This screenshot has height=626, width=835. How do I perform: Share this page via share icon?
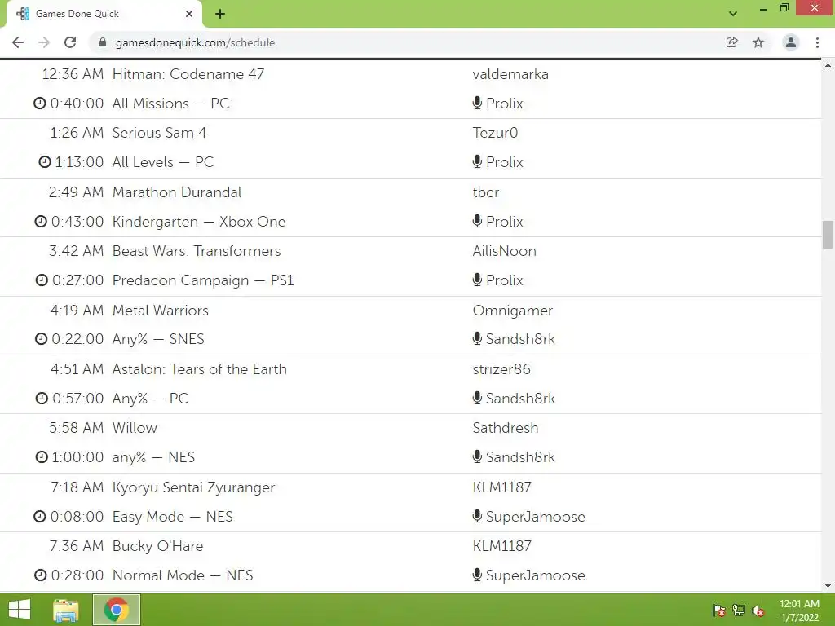(732, 42)
